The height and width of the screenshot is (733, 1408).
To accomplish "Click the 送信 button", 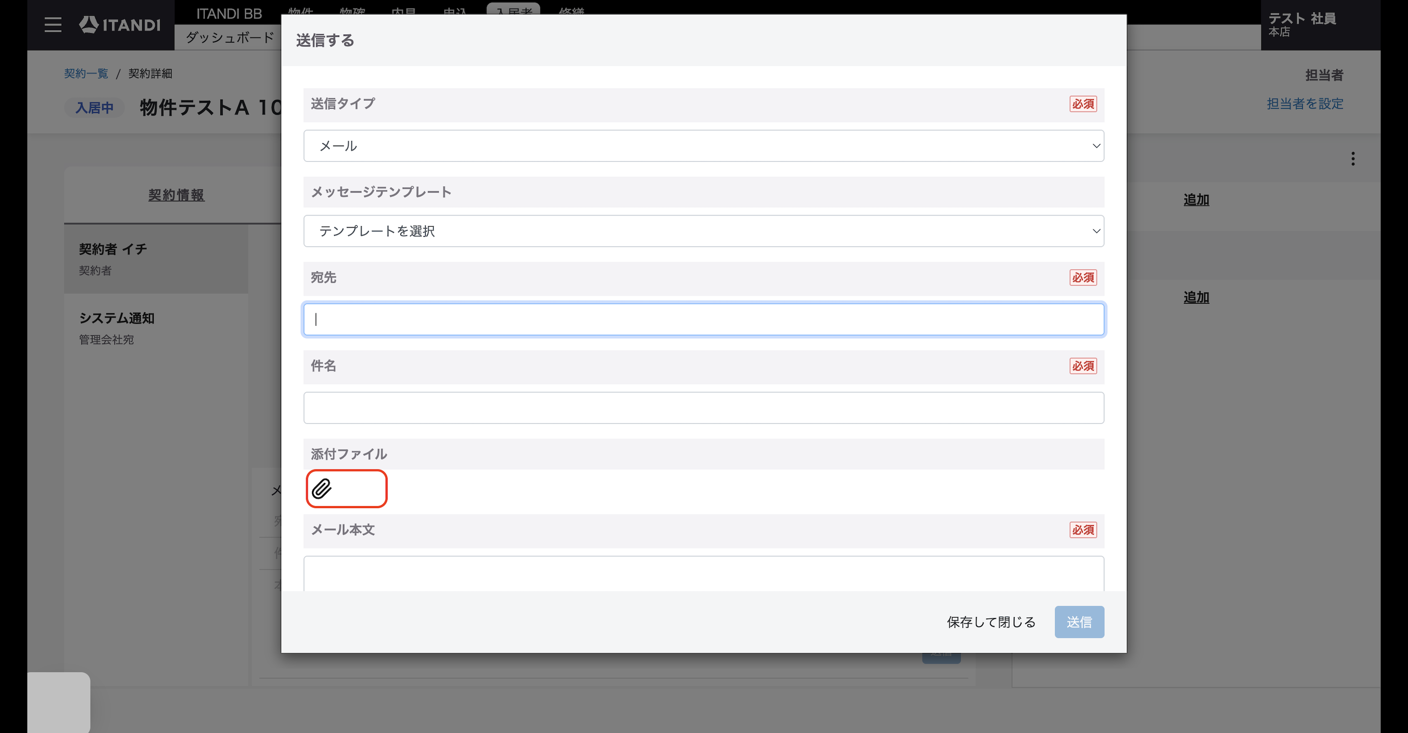I will point(1079,622).
